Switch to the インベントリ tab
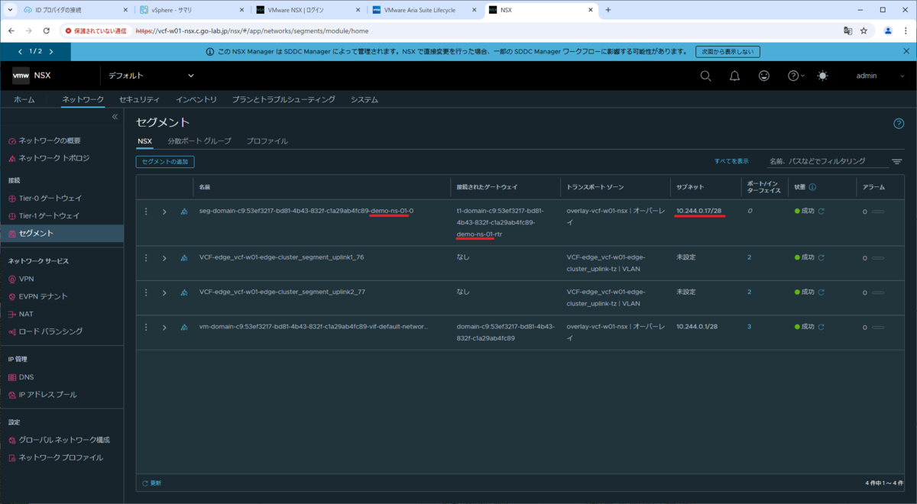Image resolution: width=917 pixels, height=504 pixels. (196, 100)
